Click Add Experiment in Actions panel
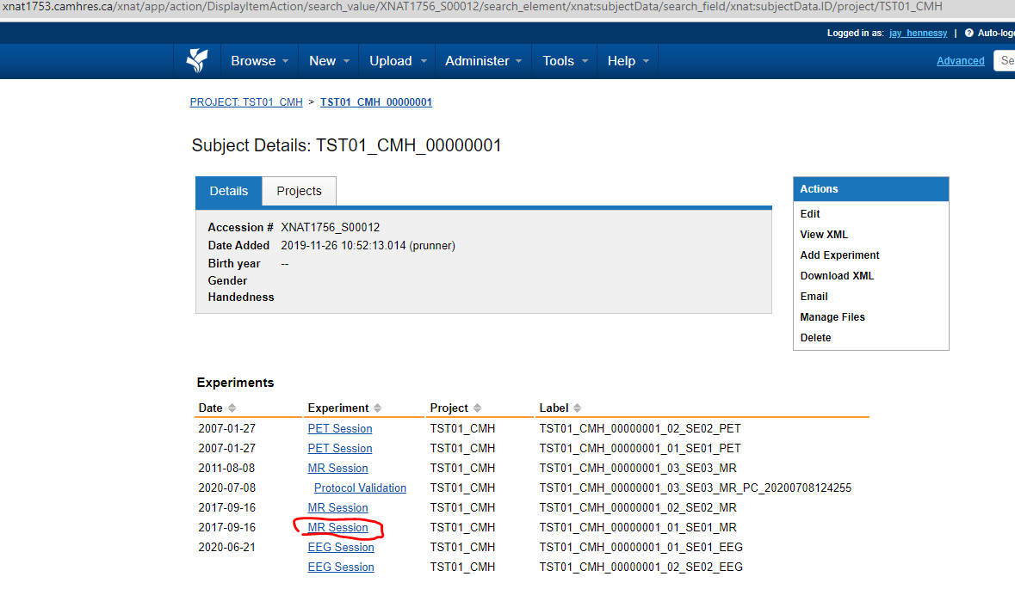The height and width of the screenshot is (589, 1015). pyautogui.click(x=839, y=255)
